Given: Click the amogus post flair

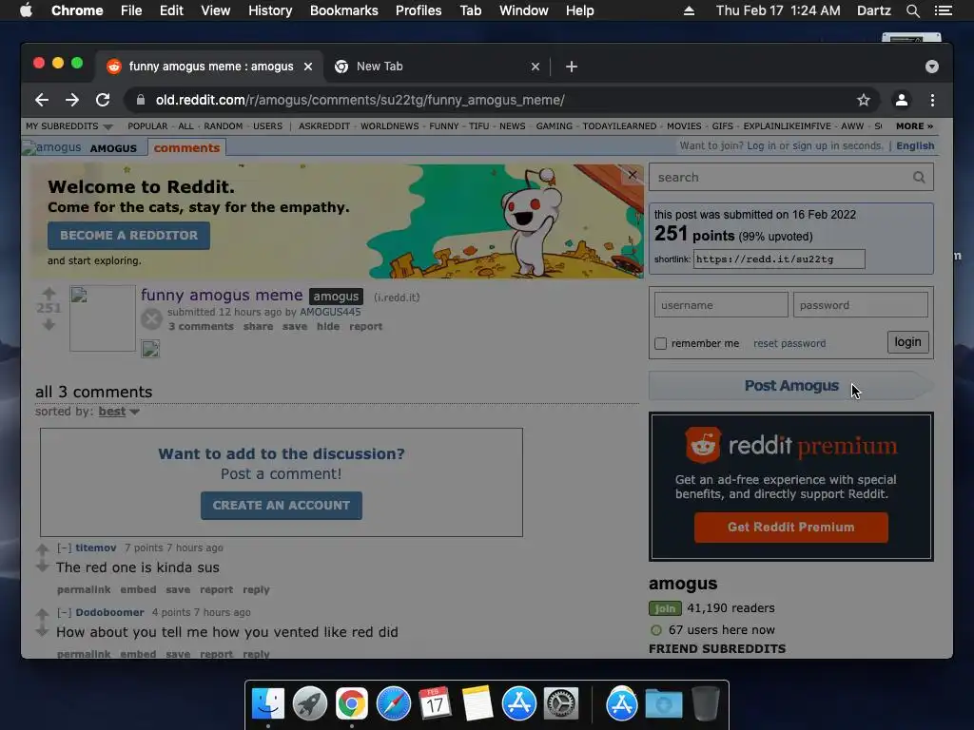Looking at the screenshot, I should [x=336, y=297].
